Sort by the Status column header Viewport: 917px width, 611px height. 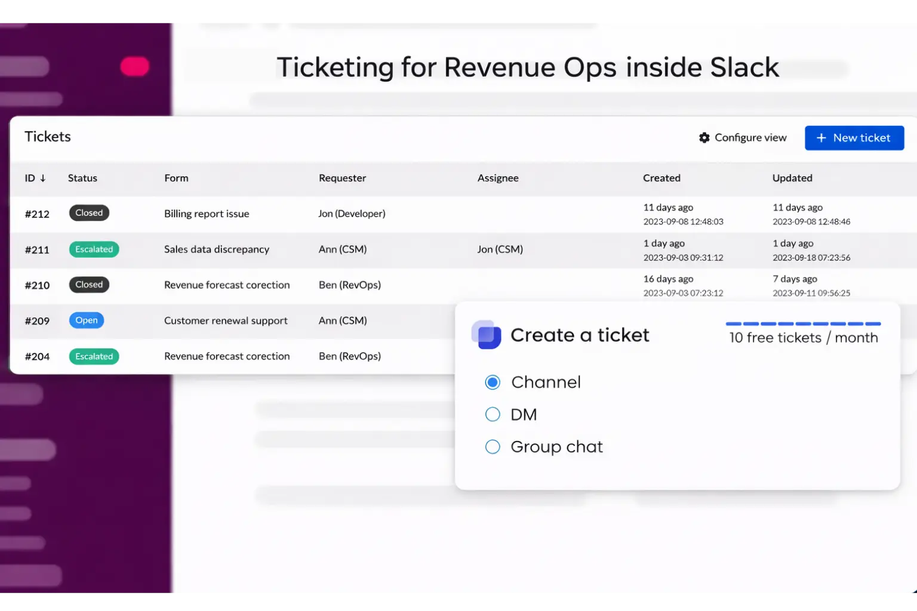click(x=82, y=178)
